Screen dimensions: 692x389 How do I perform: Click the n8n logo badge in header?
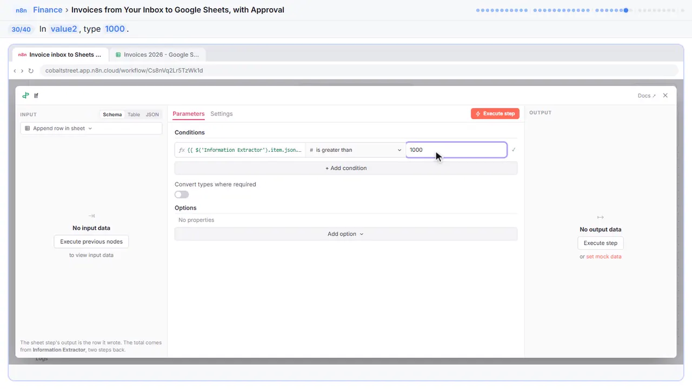22,10
